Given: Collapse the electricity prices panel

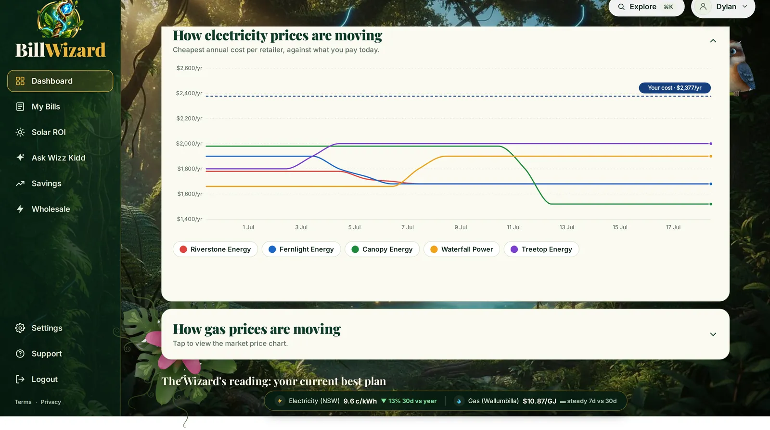Looking at the screenshot, I should (x=713, y=41).
